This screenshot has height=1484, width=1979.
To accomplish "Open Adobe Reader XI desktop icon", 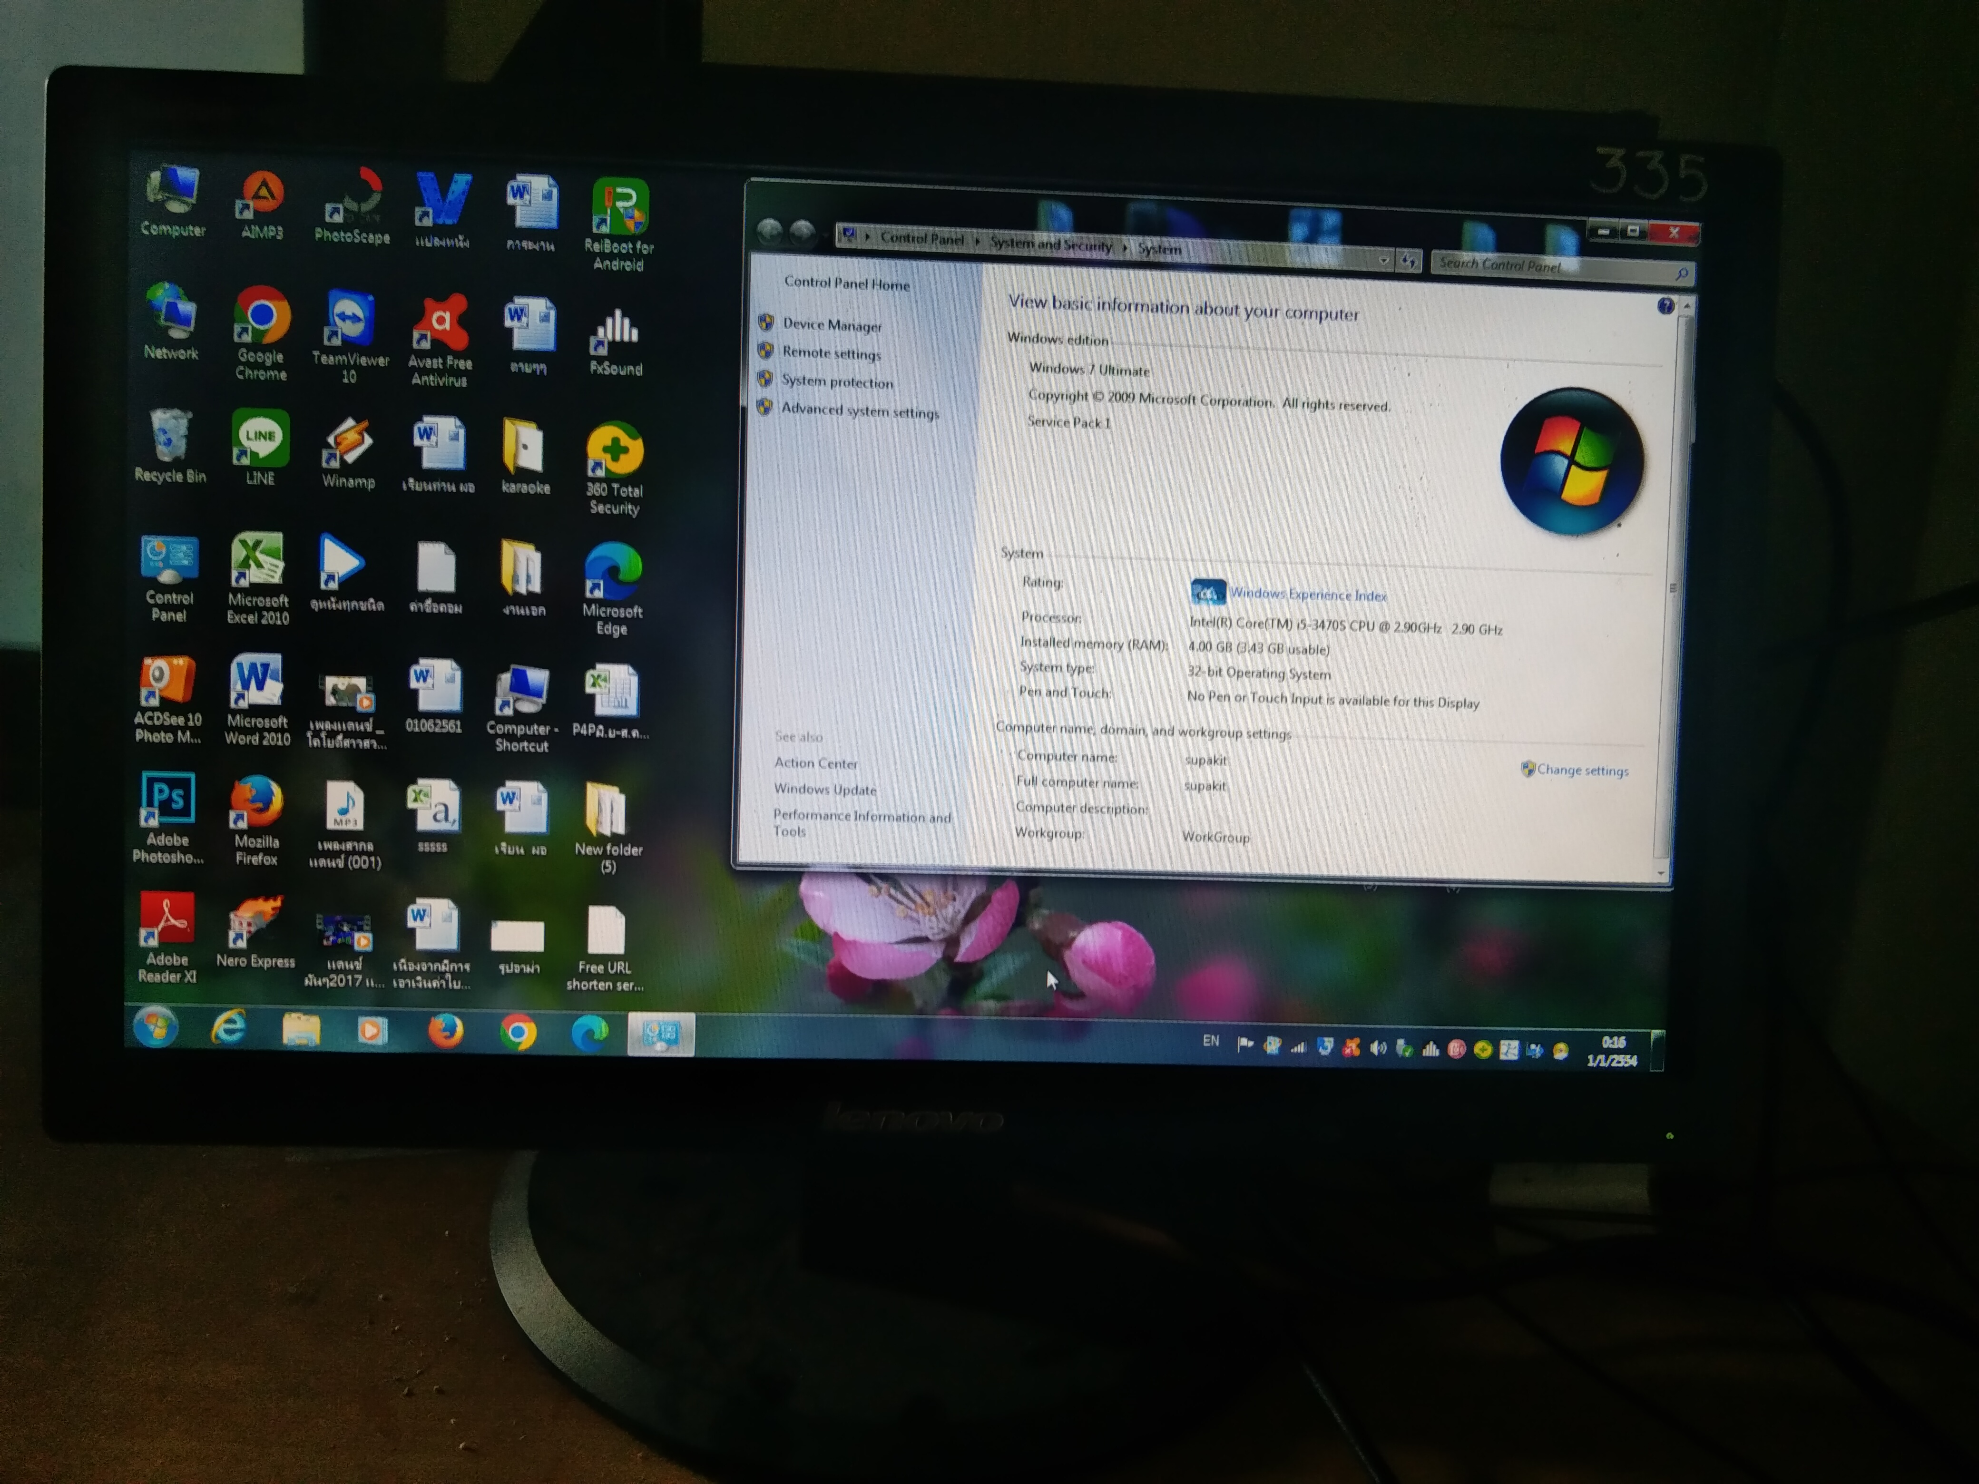I will tap(167, 937).
